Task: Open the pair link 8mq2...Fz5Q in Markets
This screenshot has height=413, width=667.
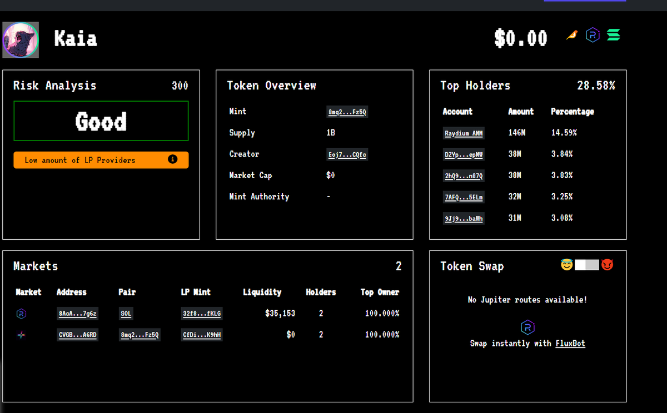Action: coord(140,335)
